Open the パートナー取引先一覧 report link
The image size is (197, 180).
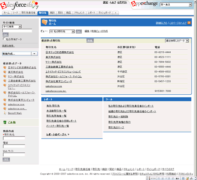tap(58, 126)
